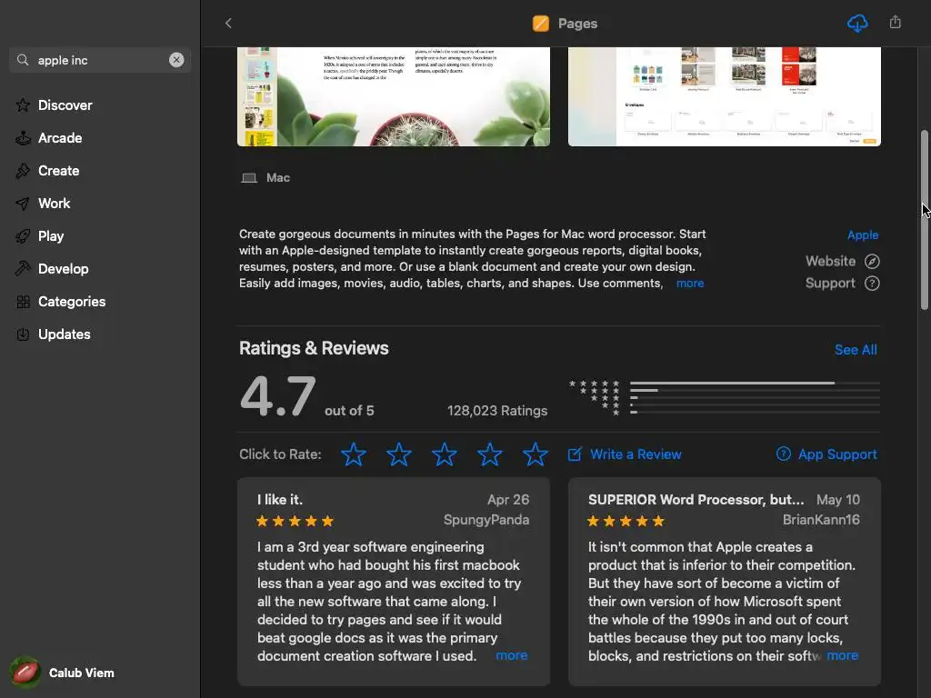Click the Develop hammer icon
This screenshot has width=931, height=698.
tap(23, 268)
